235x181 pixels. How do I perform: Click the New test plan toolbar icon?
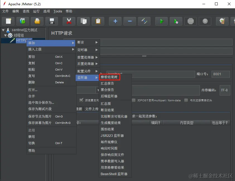pos(8,21)
